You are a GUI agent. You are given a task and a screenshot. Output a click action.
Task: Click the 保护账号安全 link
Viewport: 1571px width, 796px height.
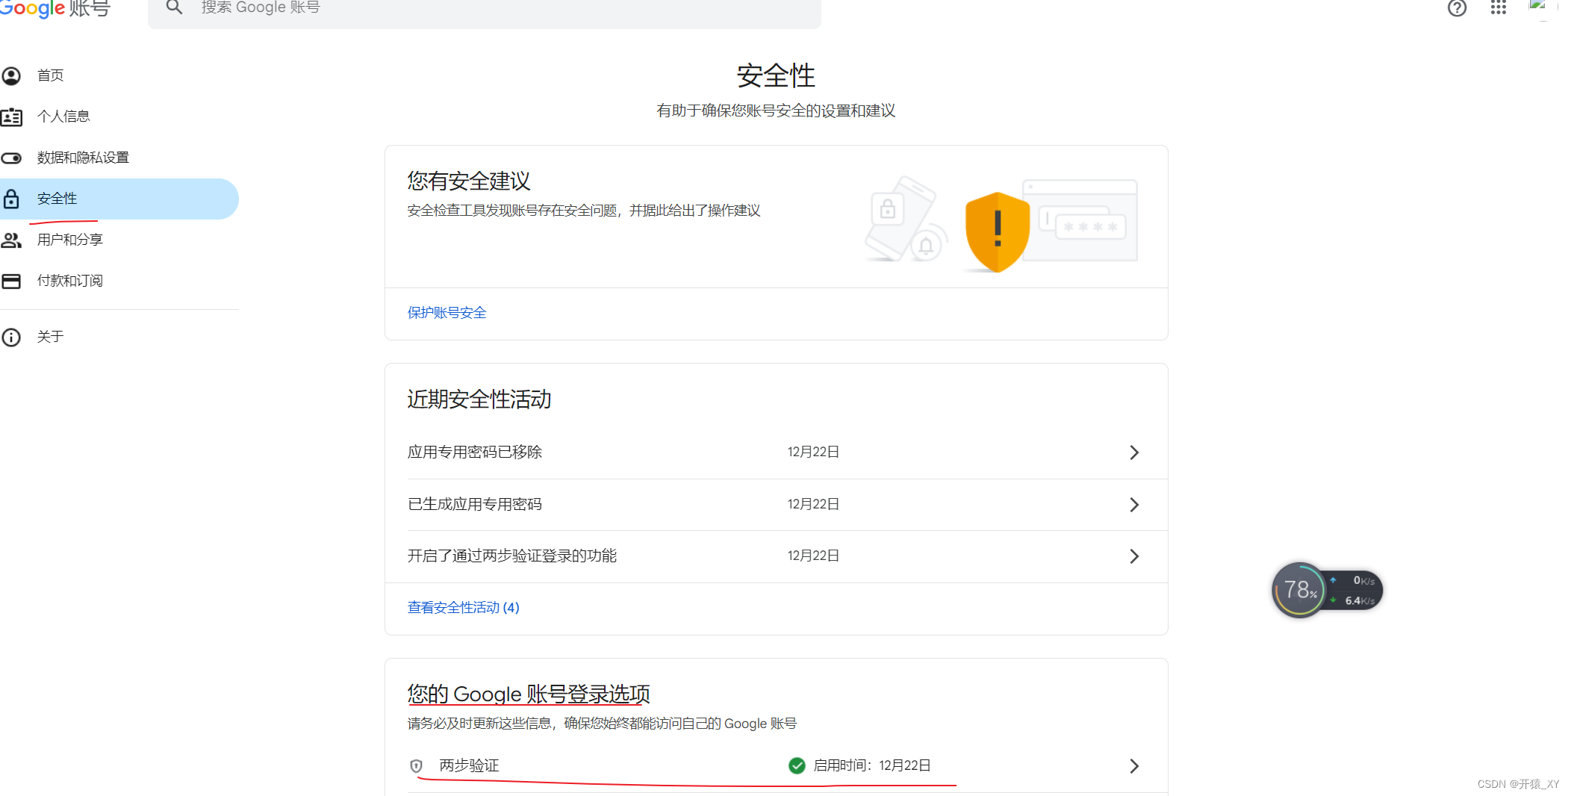coord(447,313)
